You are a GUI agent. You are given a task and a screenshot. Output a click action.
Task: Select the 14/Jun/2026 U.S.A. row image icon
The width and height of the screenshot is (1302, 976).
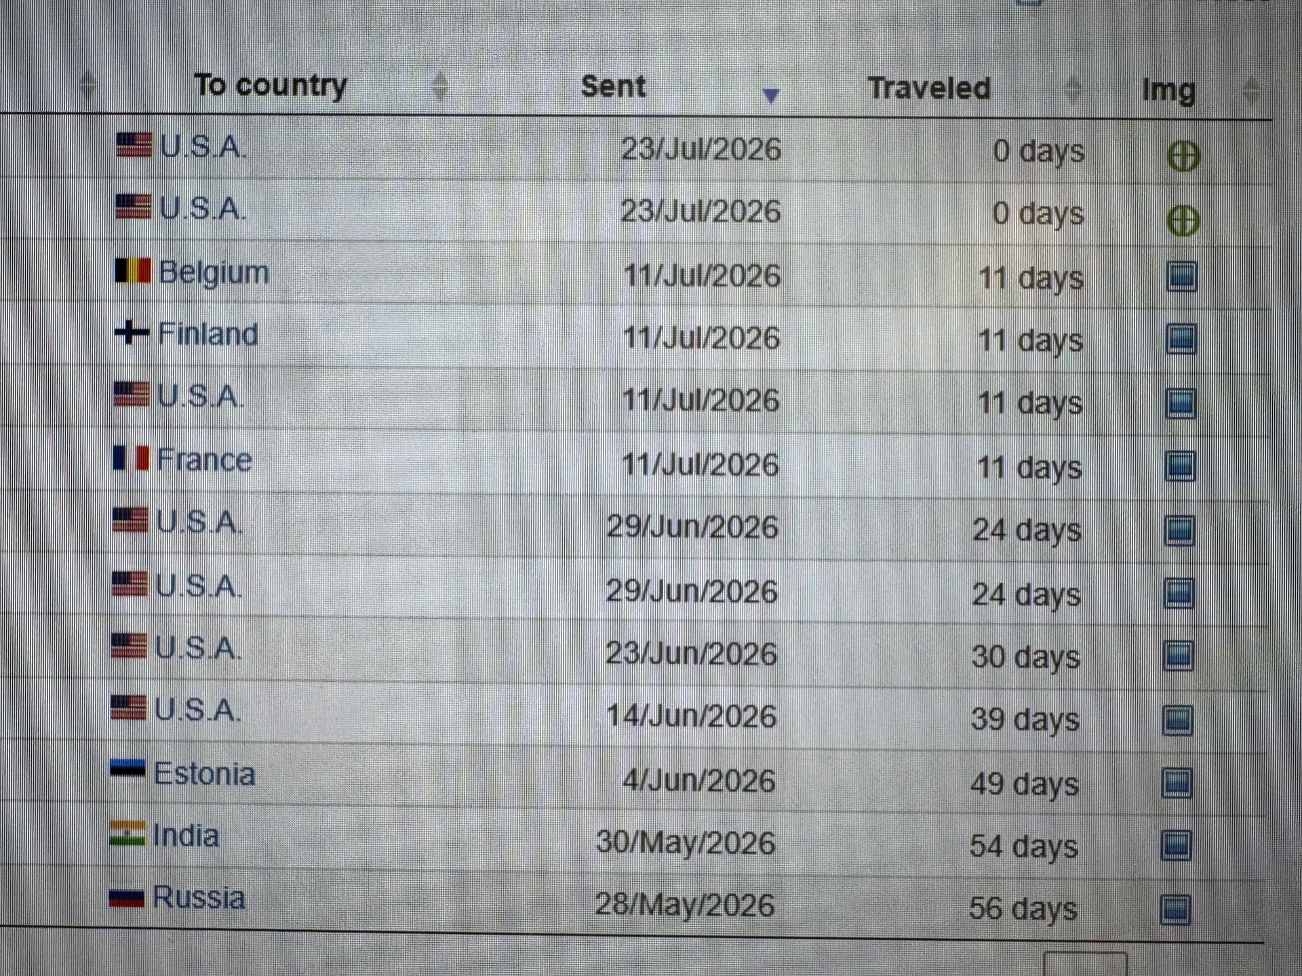point(1177,720)
